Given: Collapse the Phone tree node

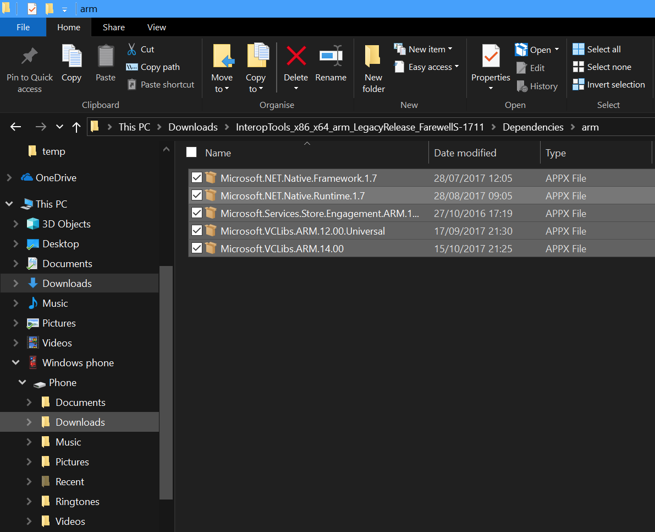Looking at the screenshot, I should [23, 382].
